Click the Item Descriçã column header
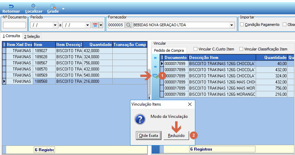Screen dimensions: 295x155 pos(69,45)
